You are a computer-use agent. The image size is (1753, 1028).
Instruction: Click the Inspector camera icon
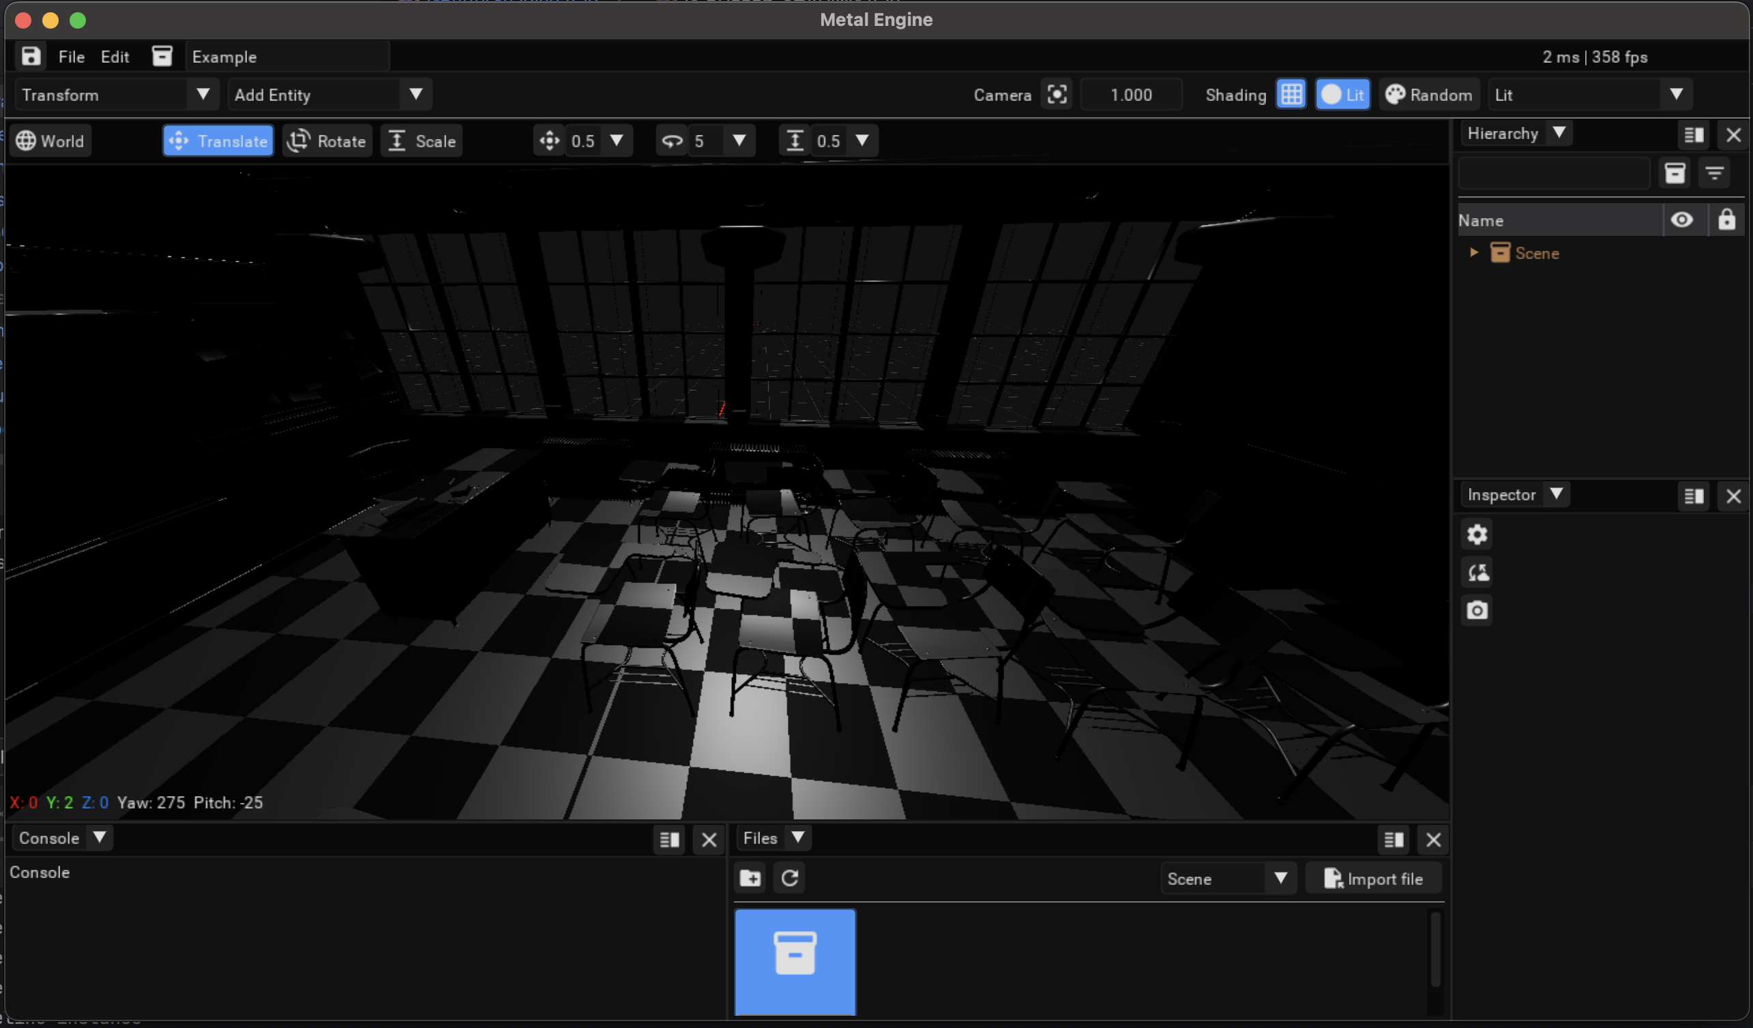(1477, 610)
